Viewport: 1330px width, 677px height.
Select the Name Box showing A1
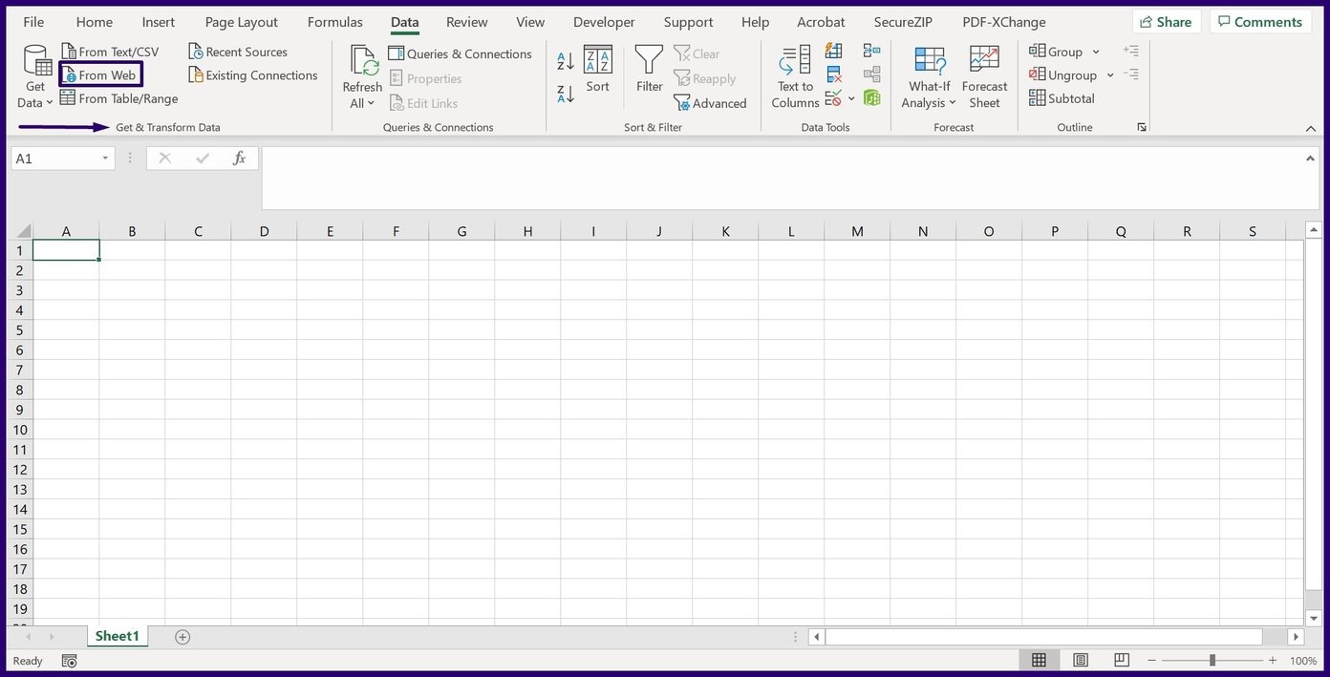55,158
